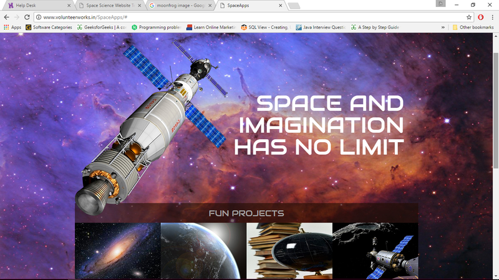This screenshot has width=499, height=280.
Task: Expand hidden bookmarks with the chevron
Action: [443, 27]
